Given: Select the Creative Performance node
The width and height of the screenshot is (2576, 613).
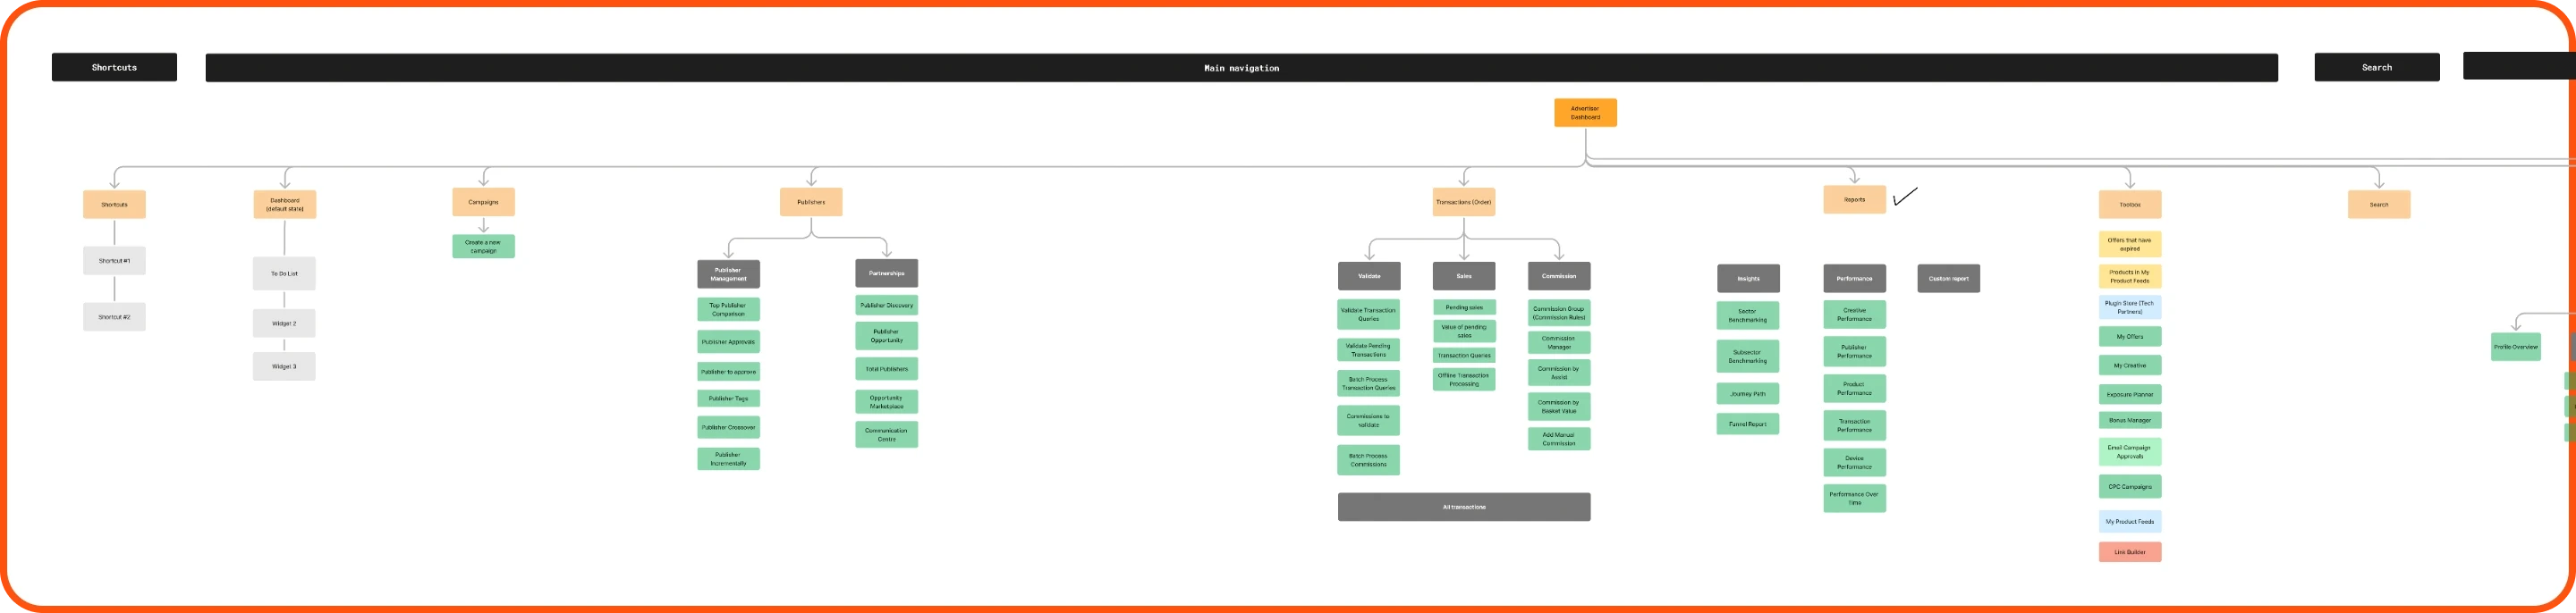Looking at the screenshot, I should coord(1854,315).
